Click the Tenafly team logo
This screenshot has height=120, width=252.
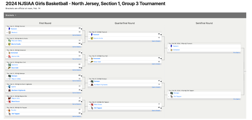tap(9, 110)
